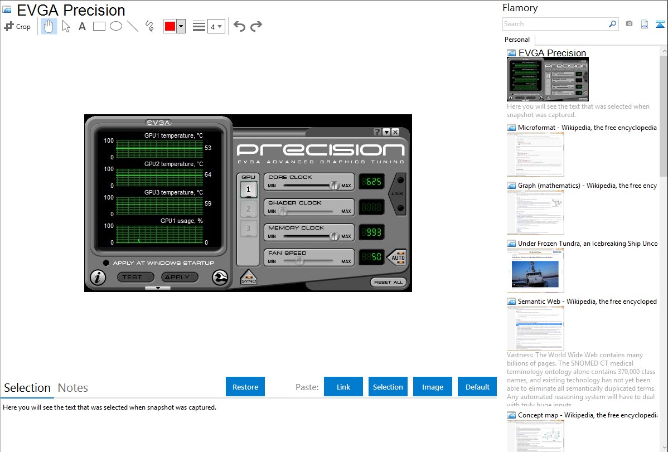Viewport: 668px width, 452px height.
Task: Click the Selection paste button
Action: point(388,387)
